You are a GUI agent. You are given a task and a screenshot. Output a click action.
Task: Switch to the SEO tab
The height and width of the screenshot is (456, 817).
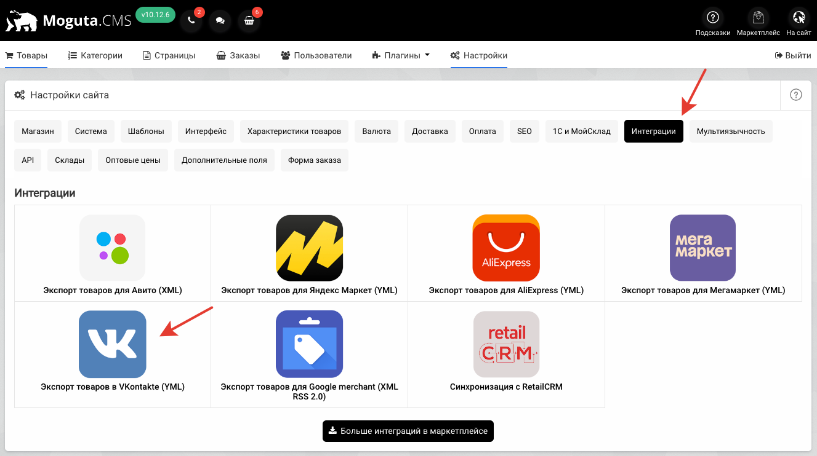tap(524, 131)
